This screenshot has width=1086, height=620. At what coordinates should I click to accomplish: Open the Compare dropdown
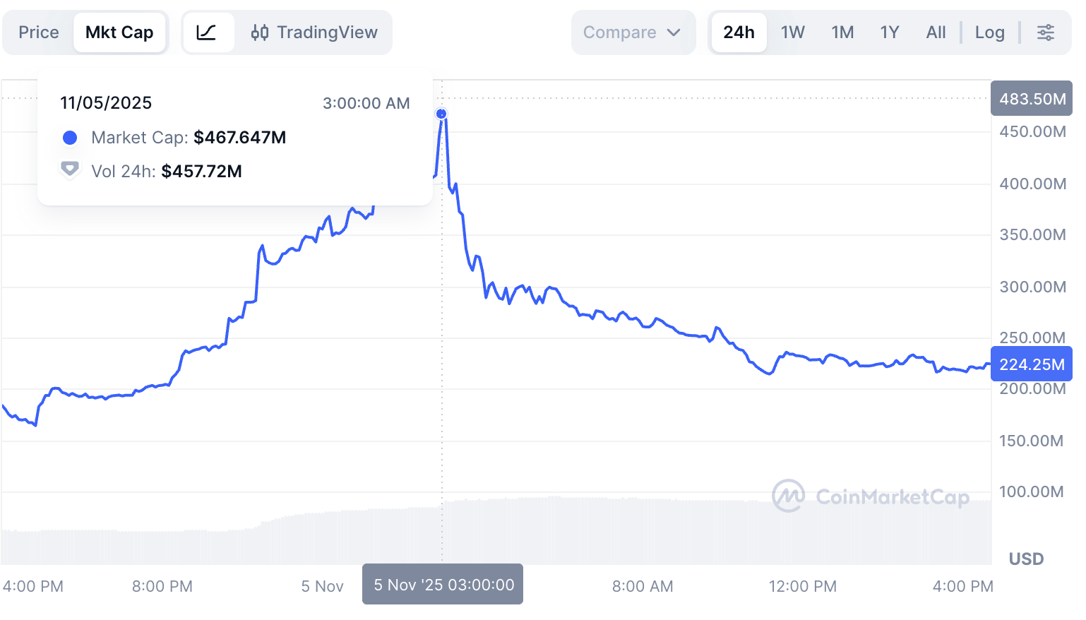pyautogui.click(x=620, y=32)
